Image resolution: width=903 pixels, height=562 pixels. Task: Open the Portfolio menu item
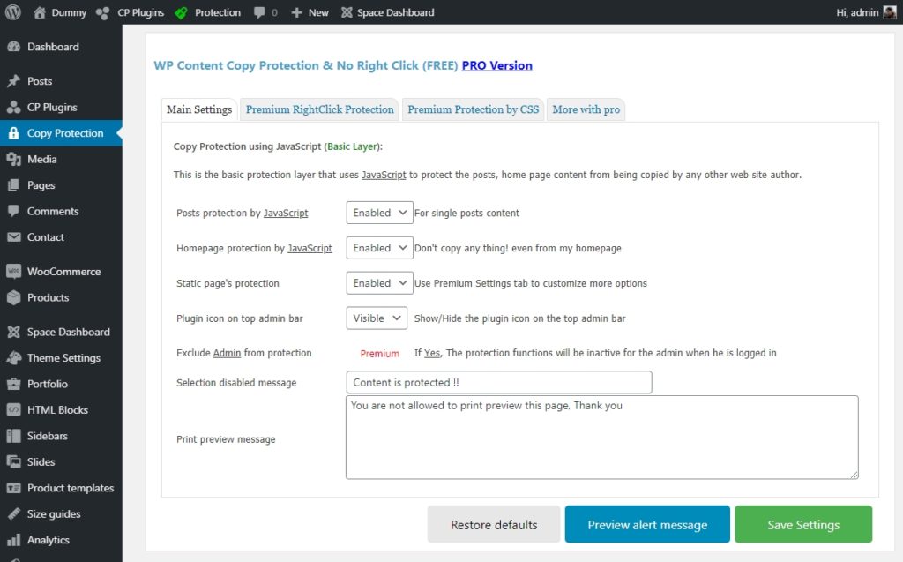click(x=61, y=384)
